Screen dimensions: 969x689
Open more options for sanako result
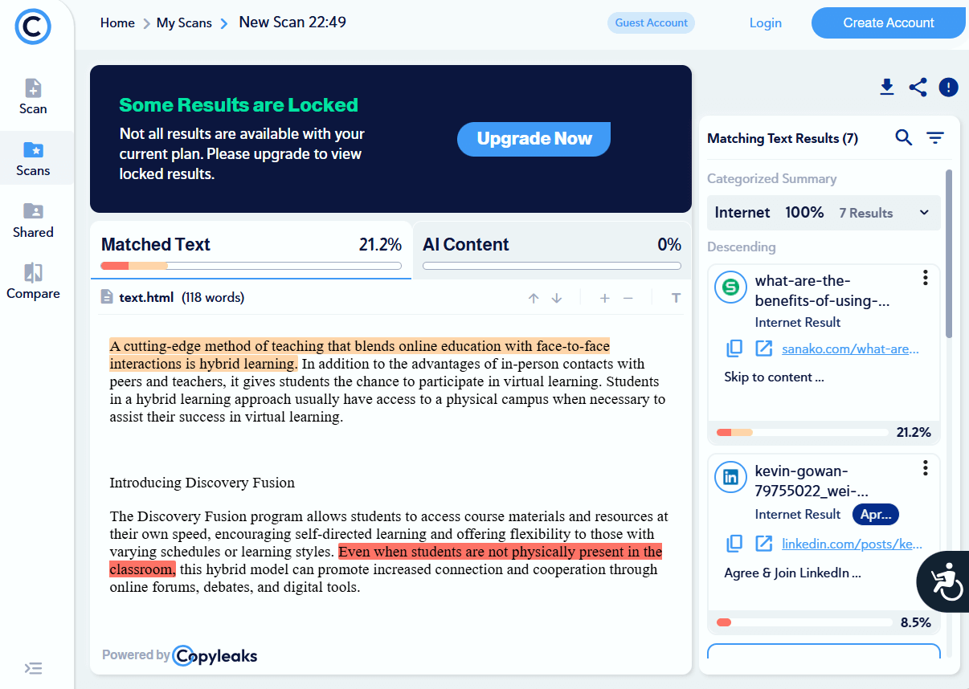pyautogui.click(x=926, y=278)
